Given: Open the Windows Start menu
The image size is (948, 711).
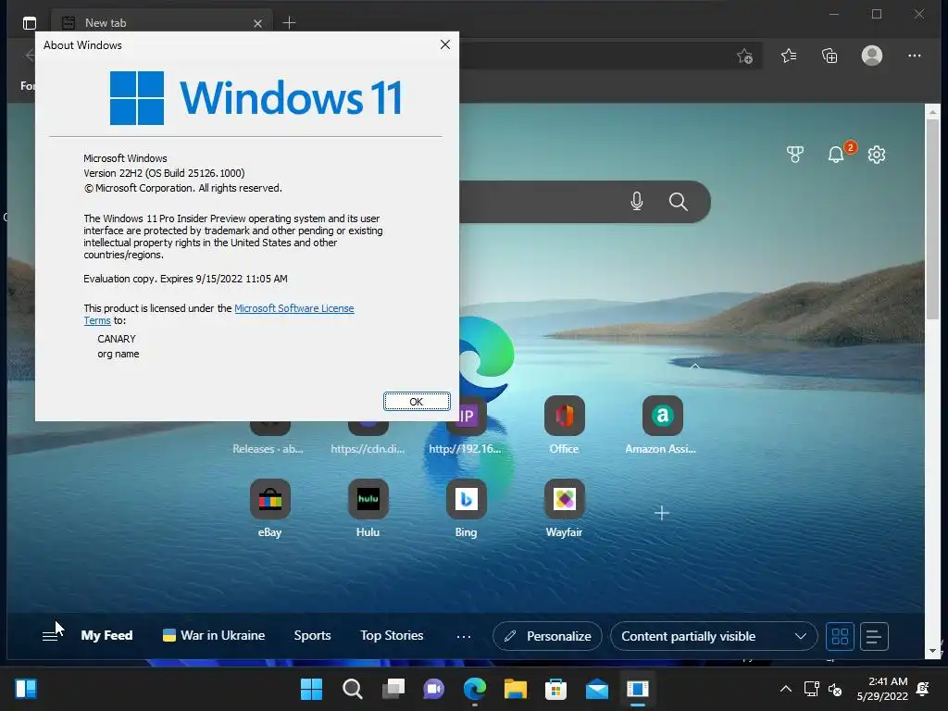Looking at the screenshot, I should pyautogui.click(x=311, y=689).
